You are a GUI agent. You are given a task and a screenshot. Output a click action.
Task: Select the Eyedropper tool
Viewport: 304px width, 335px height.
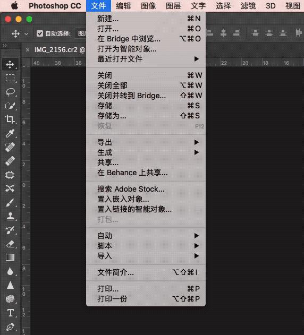10,133
